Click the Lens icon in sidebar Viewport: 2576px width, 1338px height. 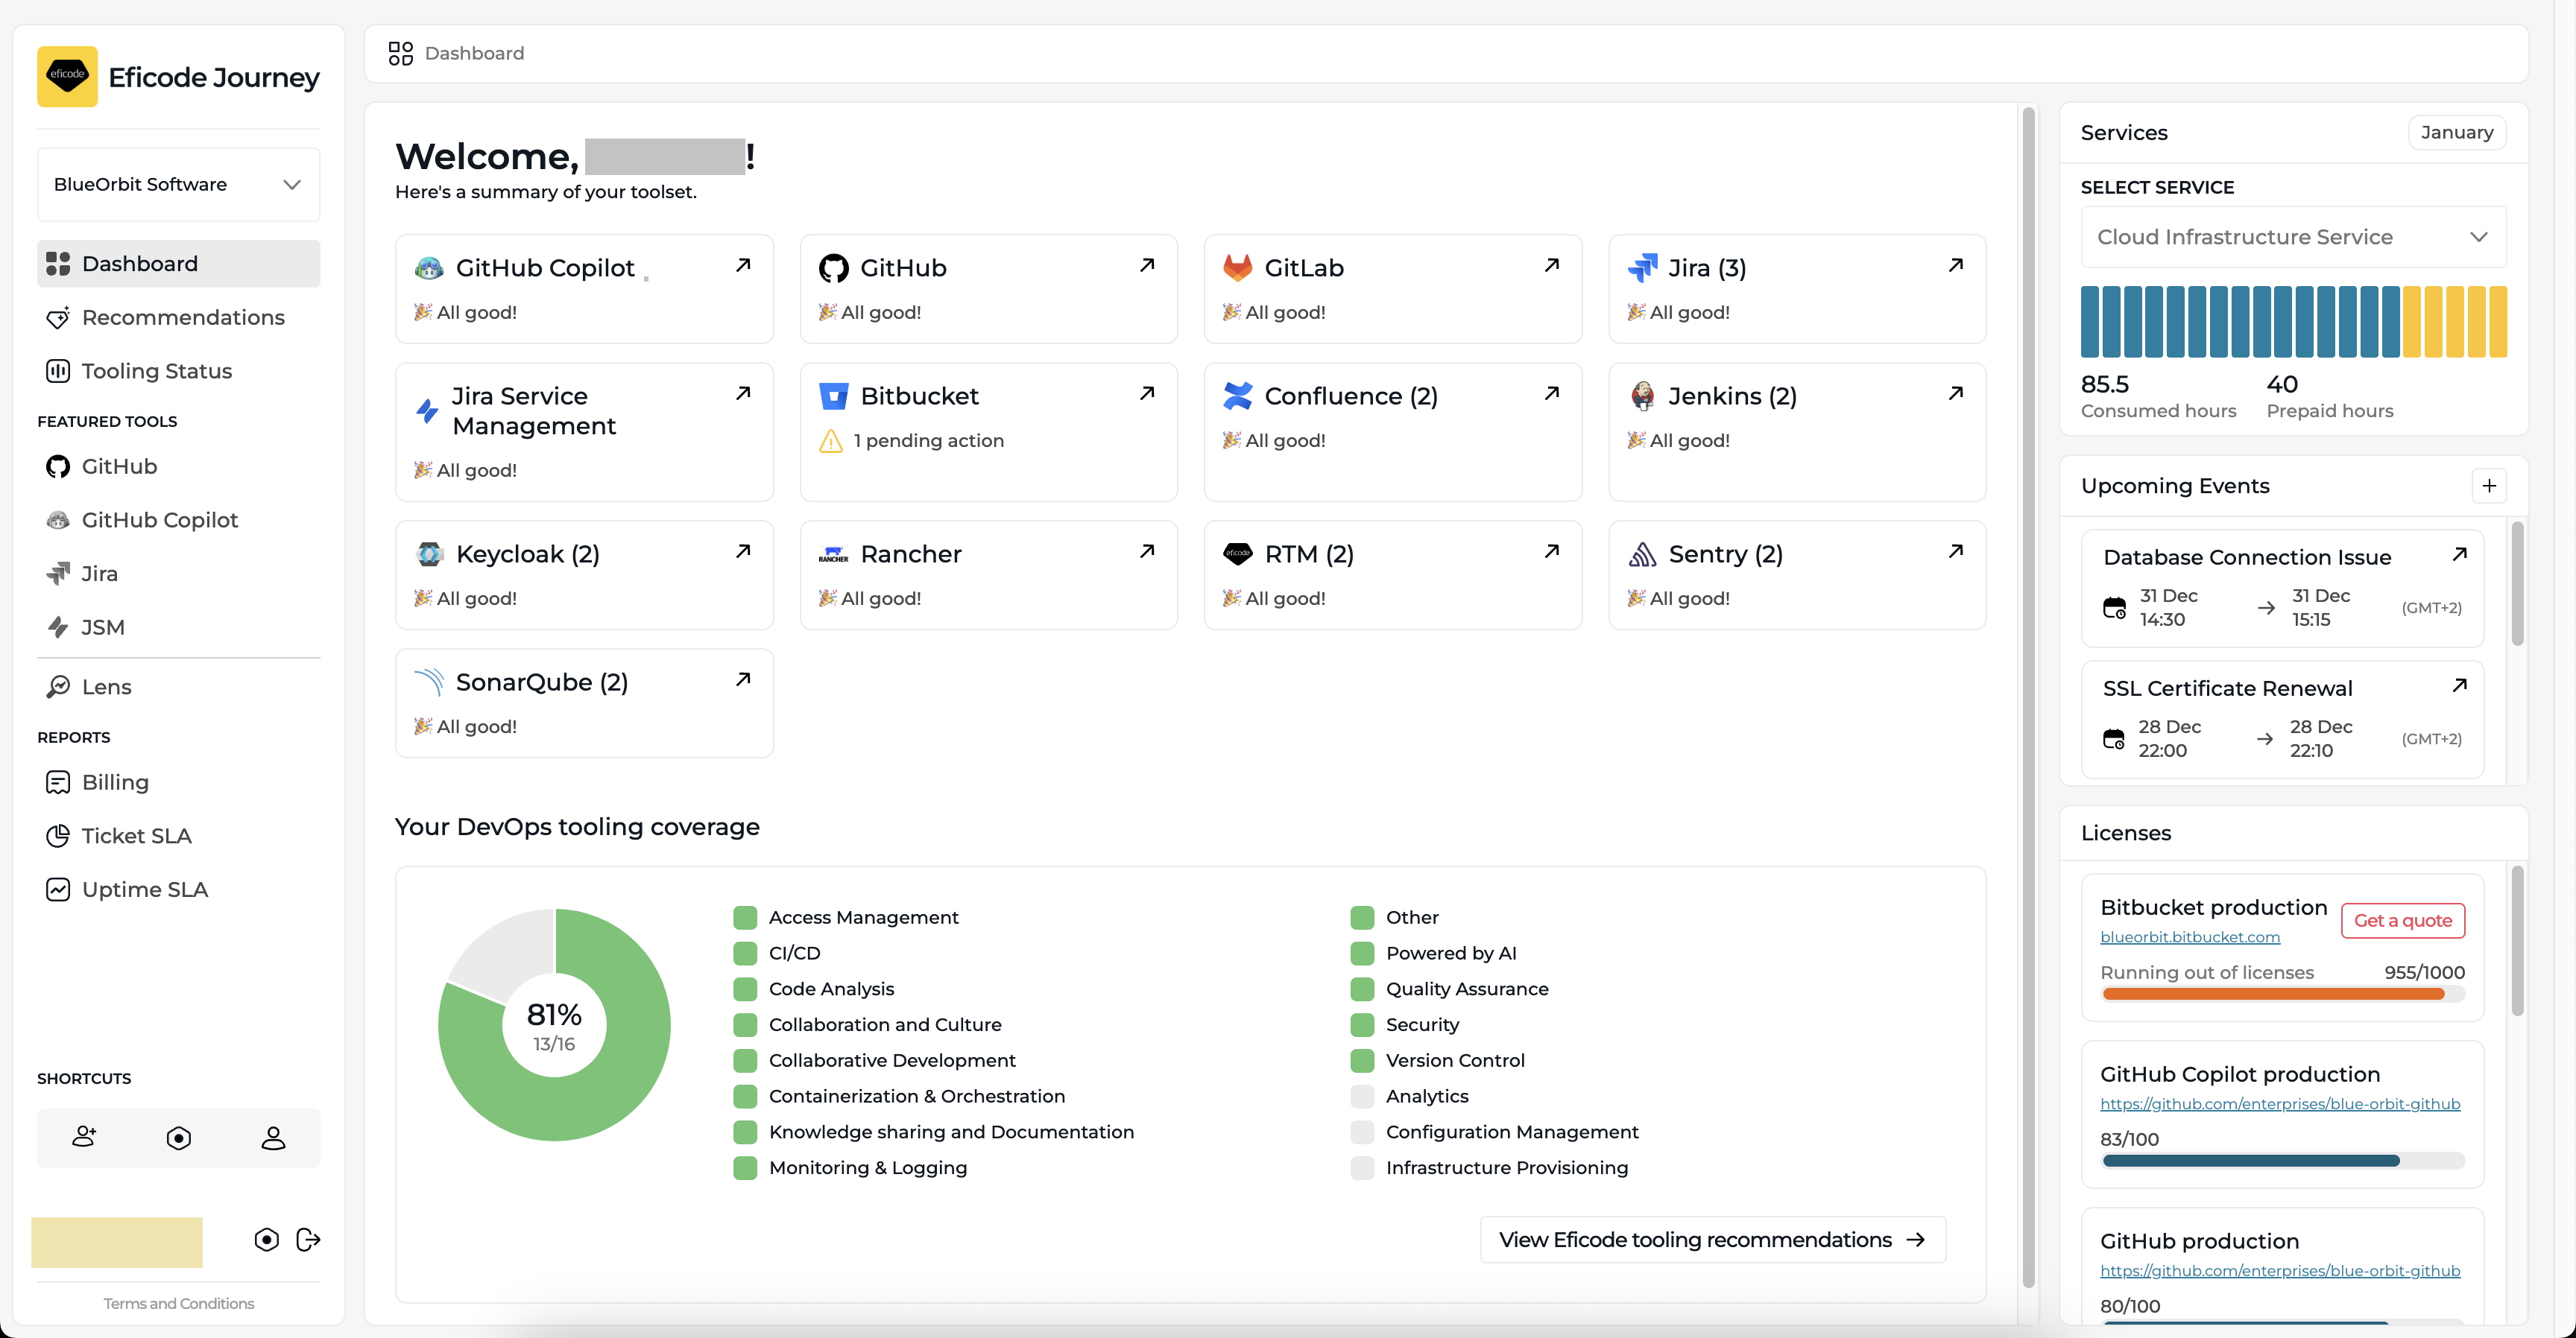pos(58,686)
